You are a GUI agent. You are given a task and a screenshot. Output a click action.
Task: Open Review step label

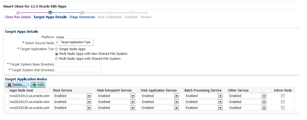click(x=146, y=17)
